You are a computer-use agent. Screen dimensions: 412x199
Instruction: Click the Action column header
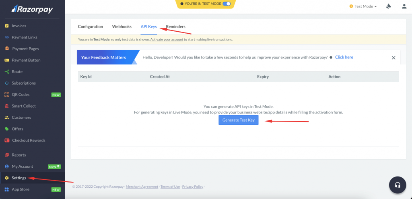334,77
